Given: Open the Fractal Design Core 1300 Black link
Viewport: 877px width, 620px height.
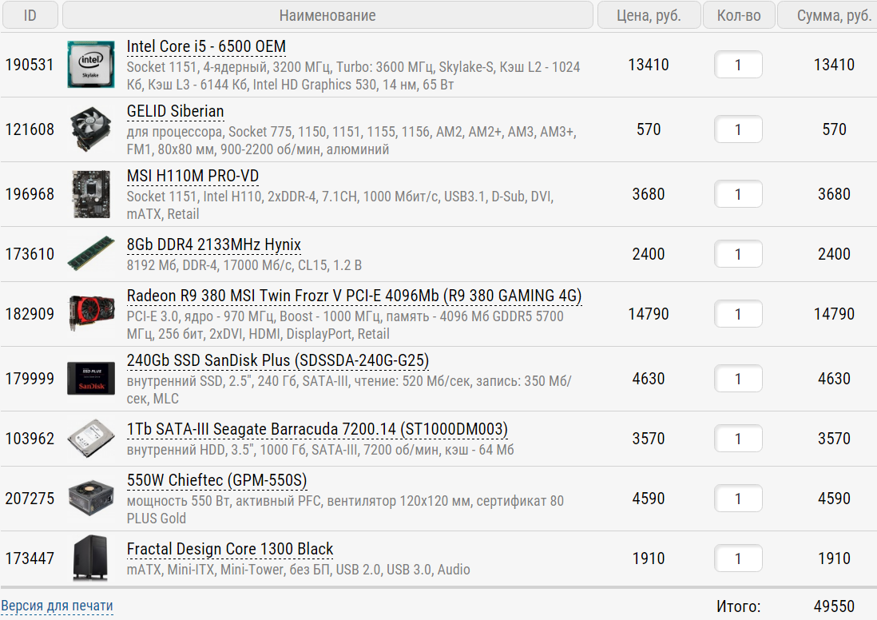Looking at the screenshot, I should click(230, 549).
